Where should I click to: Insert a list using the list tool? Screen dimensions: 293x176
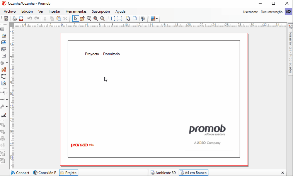[x=4, y=56]
